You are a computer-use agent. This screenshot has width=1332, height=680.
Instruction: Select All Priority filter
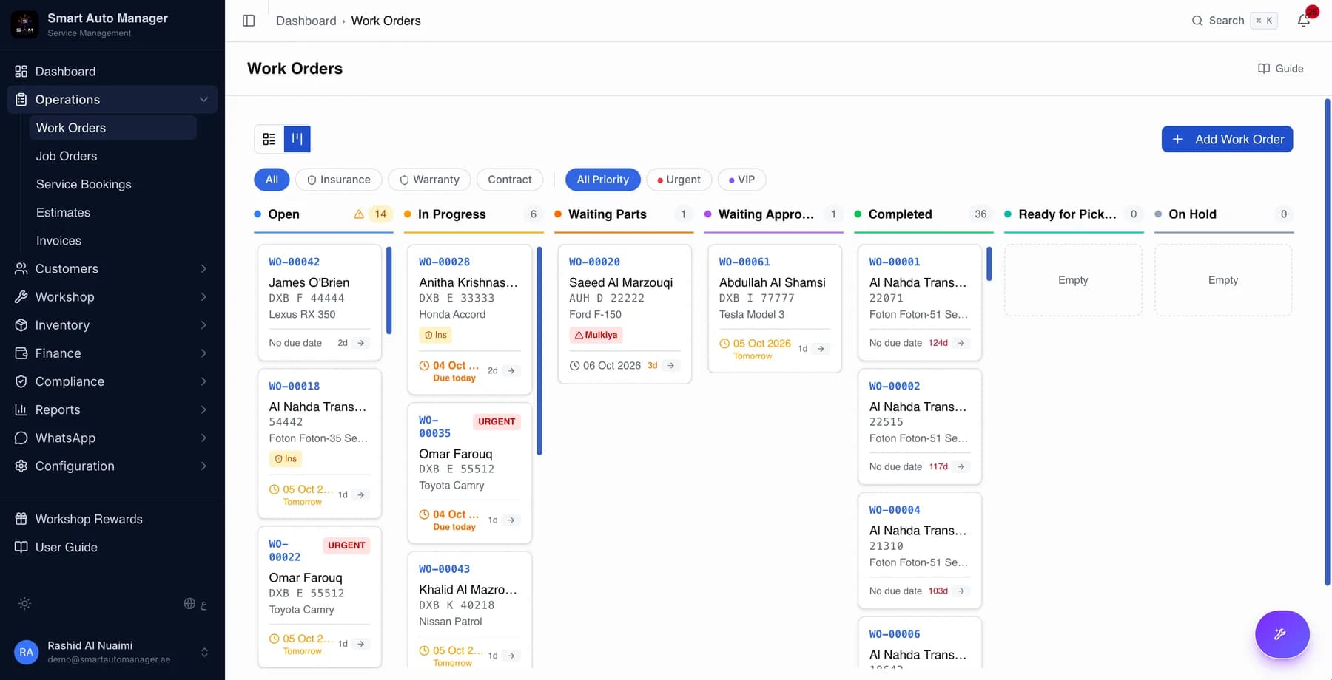point(602,180)
